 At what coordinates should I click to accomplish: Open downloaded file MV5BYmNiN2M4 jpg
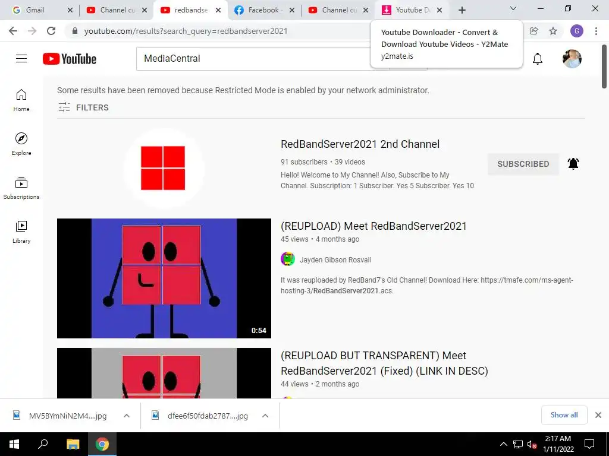(x=61, y=416)
